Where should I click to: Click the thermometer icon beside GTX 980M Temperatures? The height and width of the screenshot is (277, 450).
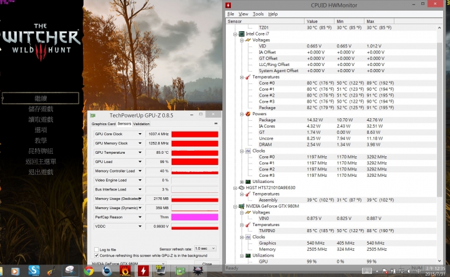[x=248, y=225]
